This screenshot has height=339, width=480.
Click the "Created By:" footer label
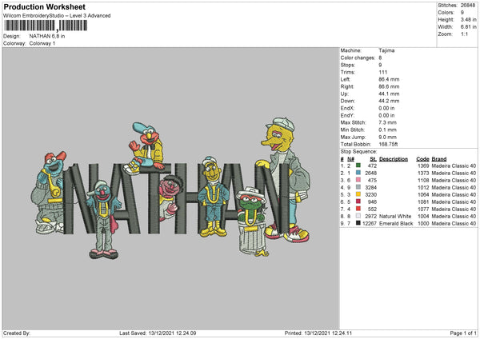(x=17, y=333)
